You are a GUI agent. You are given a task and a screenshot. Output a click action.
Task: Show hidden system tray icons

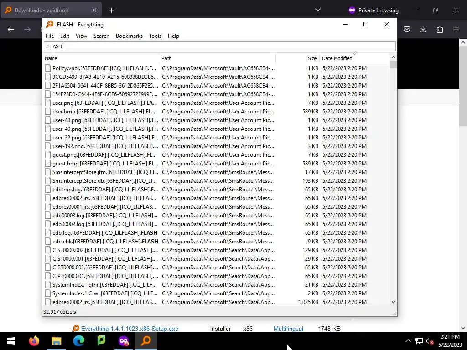pos(408,341)
